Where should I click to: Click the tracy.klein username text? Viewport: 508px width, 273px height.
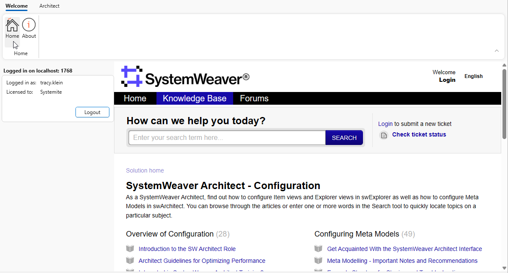(51, 83)
